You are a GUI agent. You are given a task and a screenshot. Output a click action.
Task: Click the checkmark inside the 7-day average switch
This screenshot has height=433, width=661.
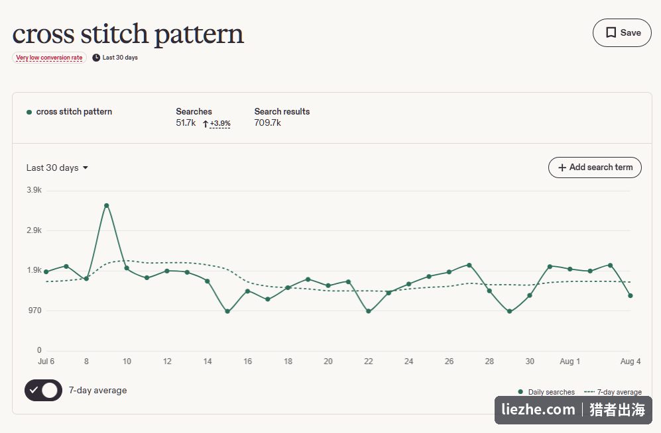[34, 390]
